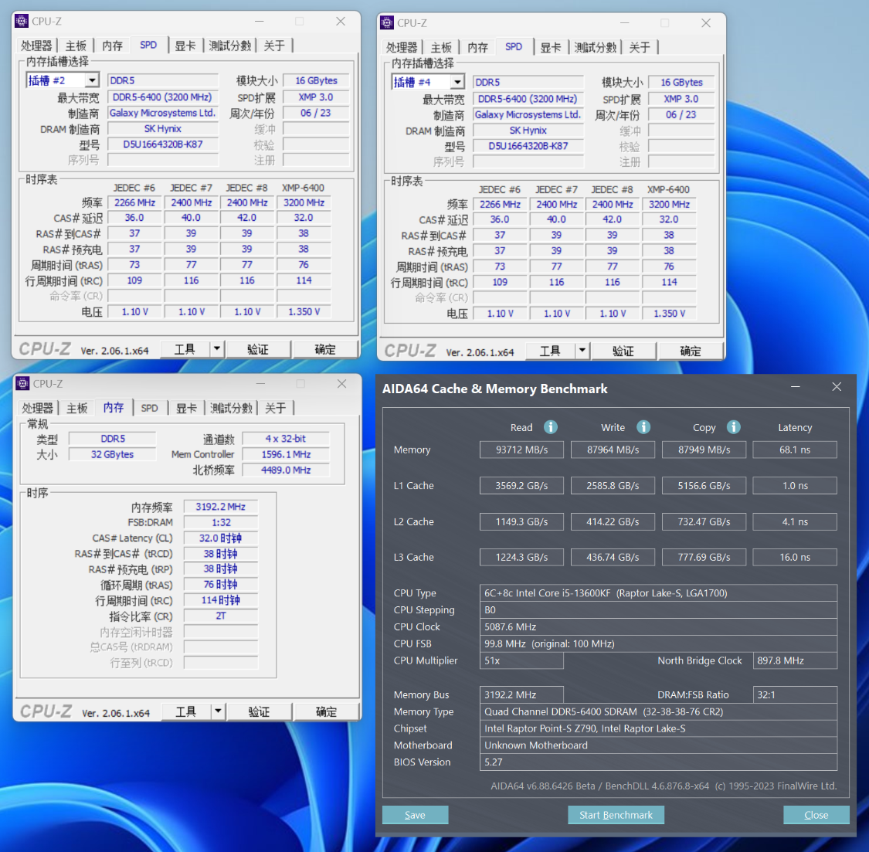This screenshot has height=852, width=869.
Task: Open slot dropdown showing 插槽 #2
Action: click(92, 80)
